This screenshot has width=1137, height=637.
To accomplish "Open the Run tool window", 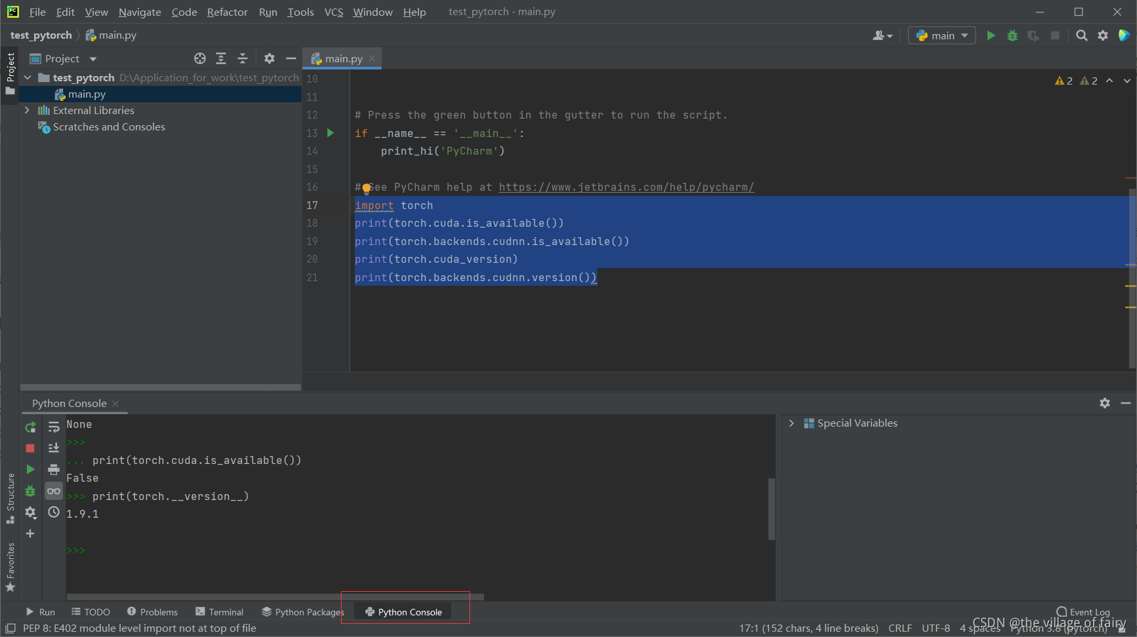I will (x=41, y=612).
